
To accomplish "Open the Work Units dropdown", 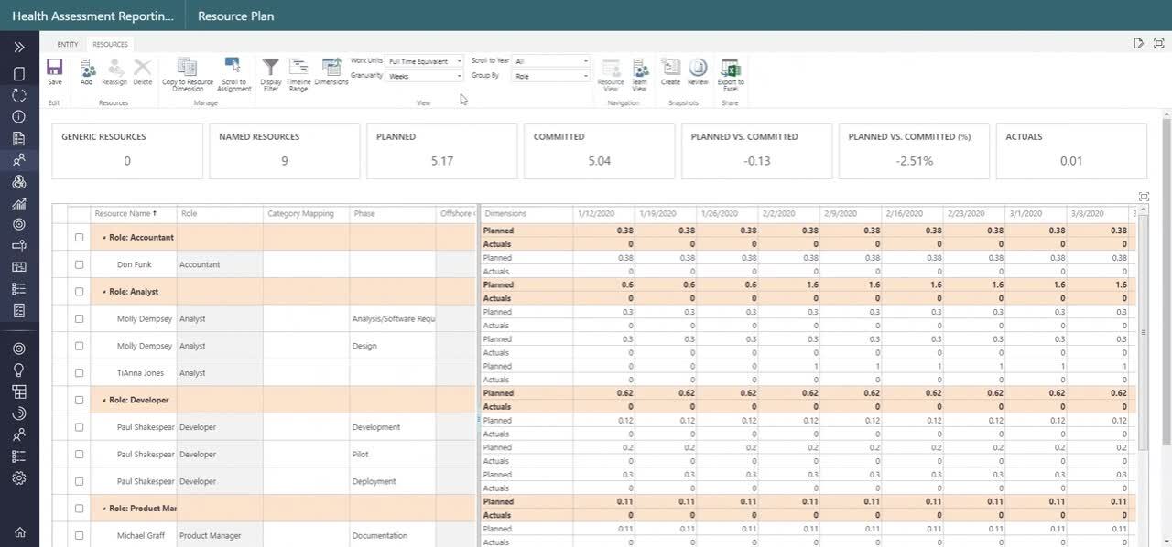I will [x=425, y=61].
